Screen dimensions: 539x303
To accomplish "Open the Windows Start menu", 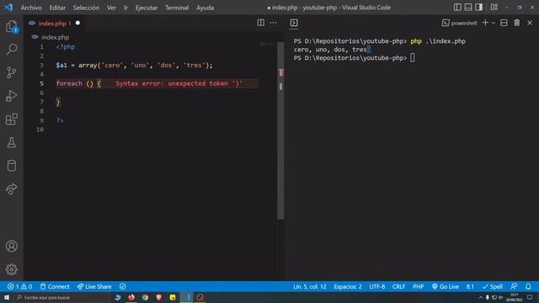I will coord(7,297).
